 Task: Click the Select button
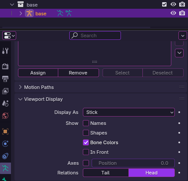pos(123,73)
